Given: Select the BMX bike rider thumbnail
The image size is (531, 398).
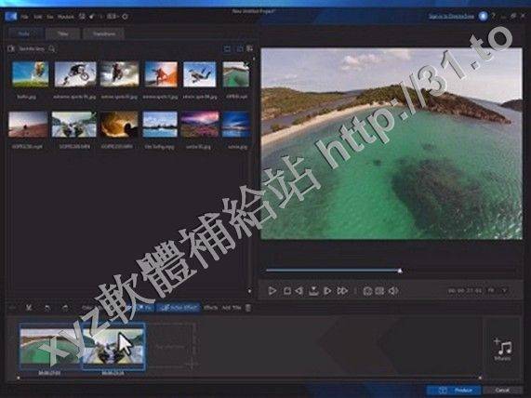Looking at the screenshot, I should [x=75, y=74].
